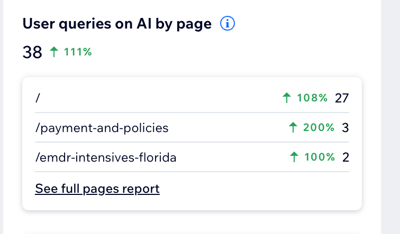
Task: Select the /emdr-intensives-florida page row
Action: (192, 157)
